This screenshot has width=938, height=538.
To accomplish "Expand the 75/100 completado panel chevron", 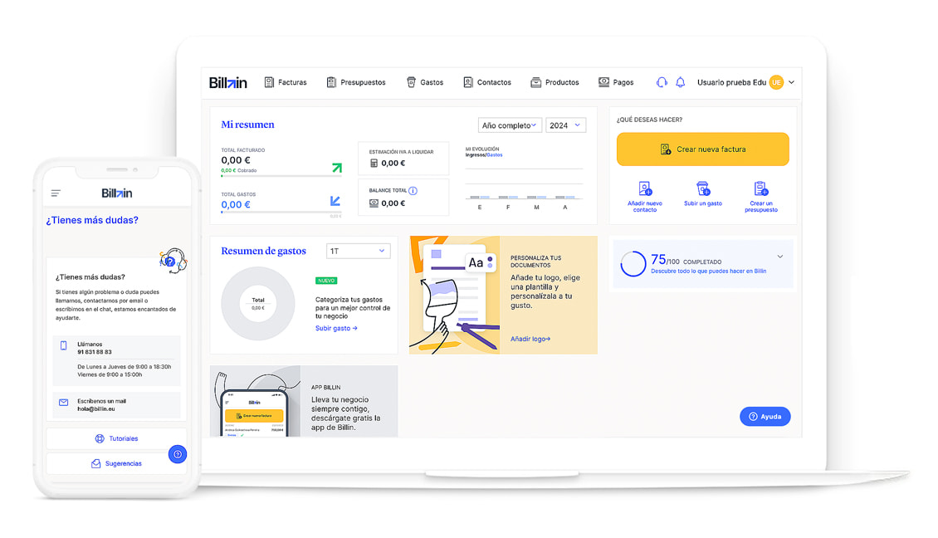I will [779, 257].
